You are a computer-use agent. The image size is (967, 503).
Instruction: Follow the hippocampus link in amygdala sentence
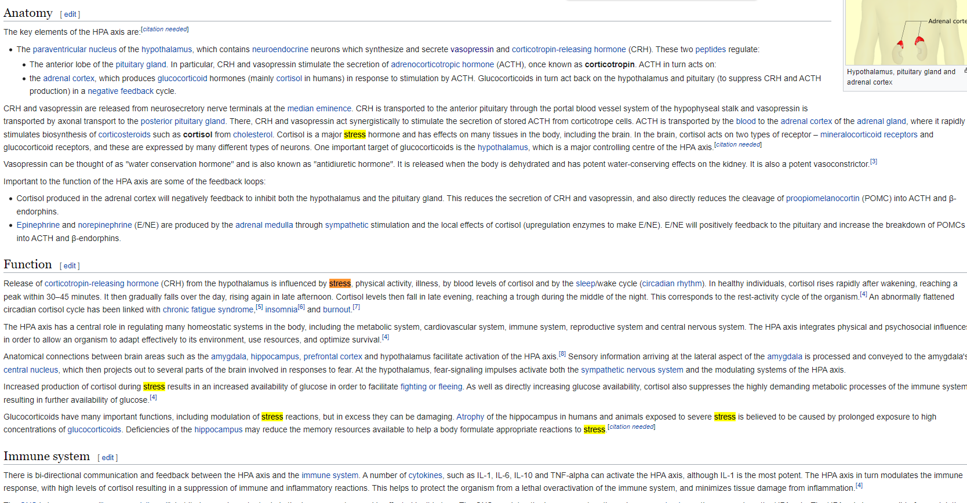click(275, 356)
